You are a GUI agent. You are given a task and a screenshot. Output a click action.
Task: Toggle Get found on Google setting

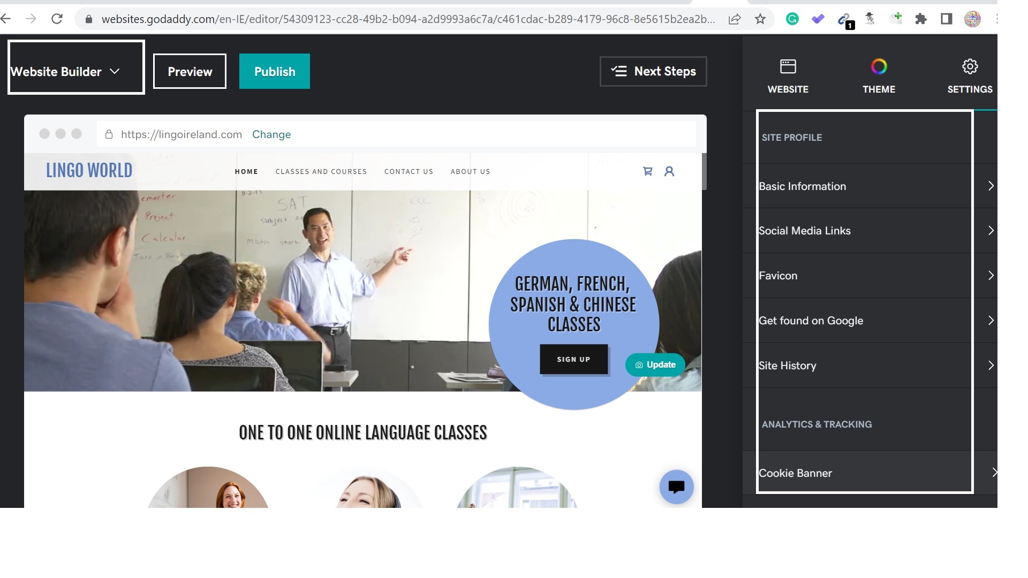(x=876, y=321)
